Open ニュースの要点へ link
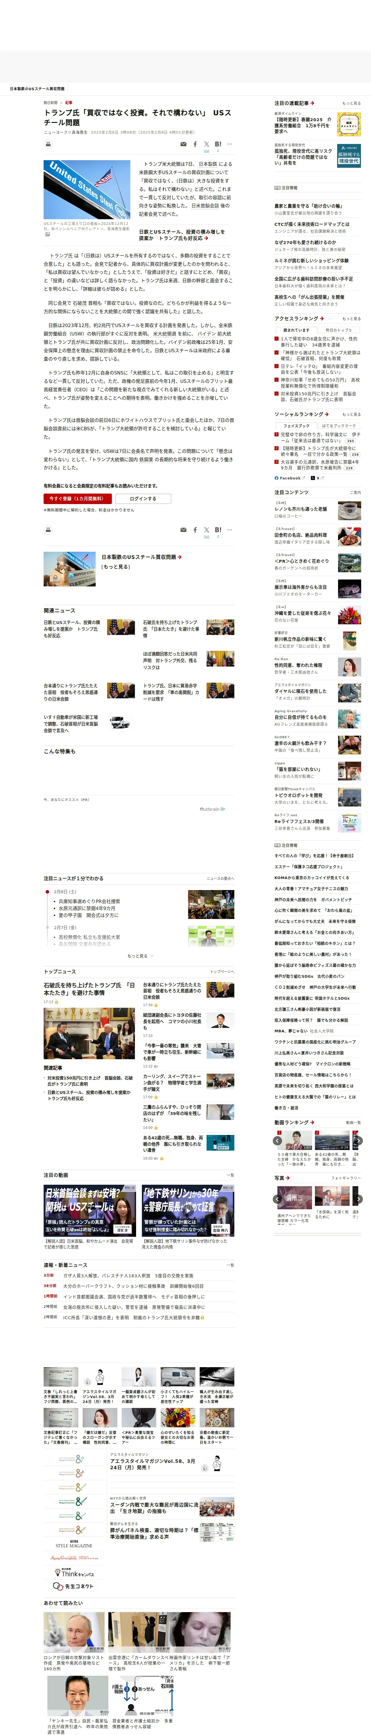This screenshot has height=1735, width=371. coord(221,879)
